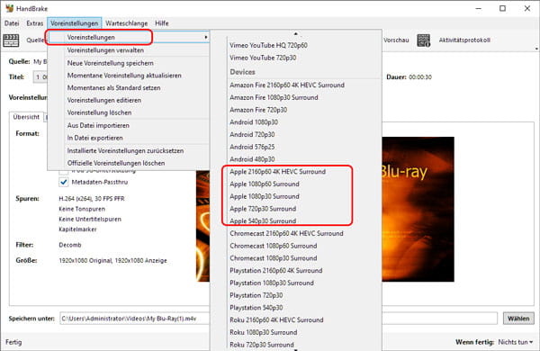This screenshot has width=540, height=351.
Task: Open the Extras menu
Action: [x=35, y=23]
